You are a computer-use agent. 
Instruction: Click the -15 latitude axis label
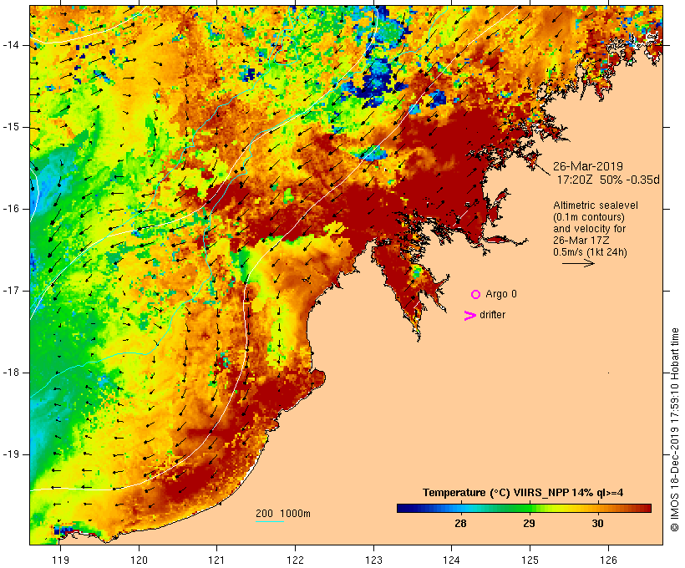pyautogui.click(x=11, y=127)
